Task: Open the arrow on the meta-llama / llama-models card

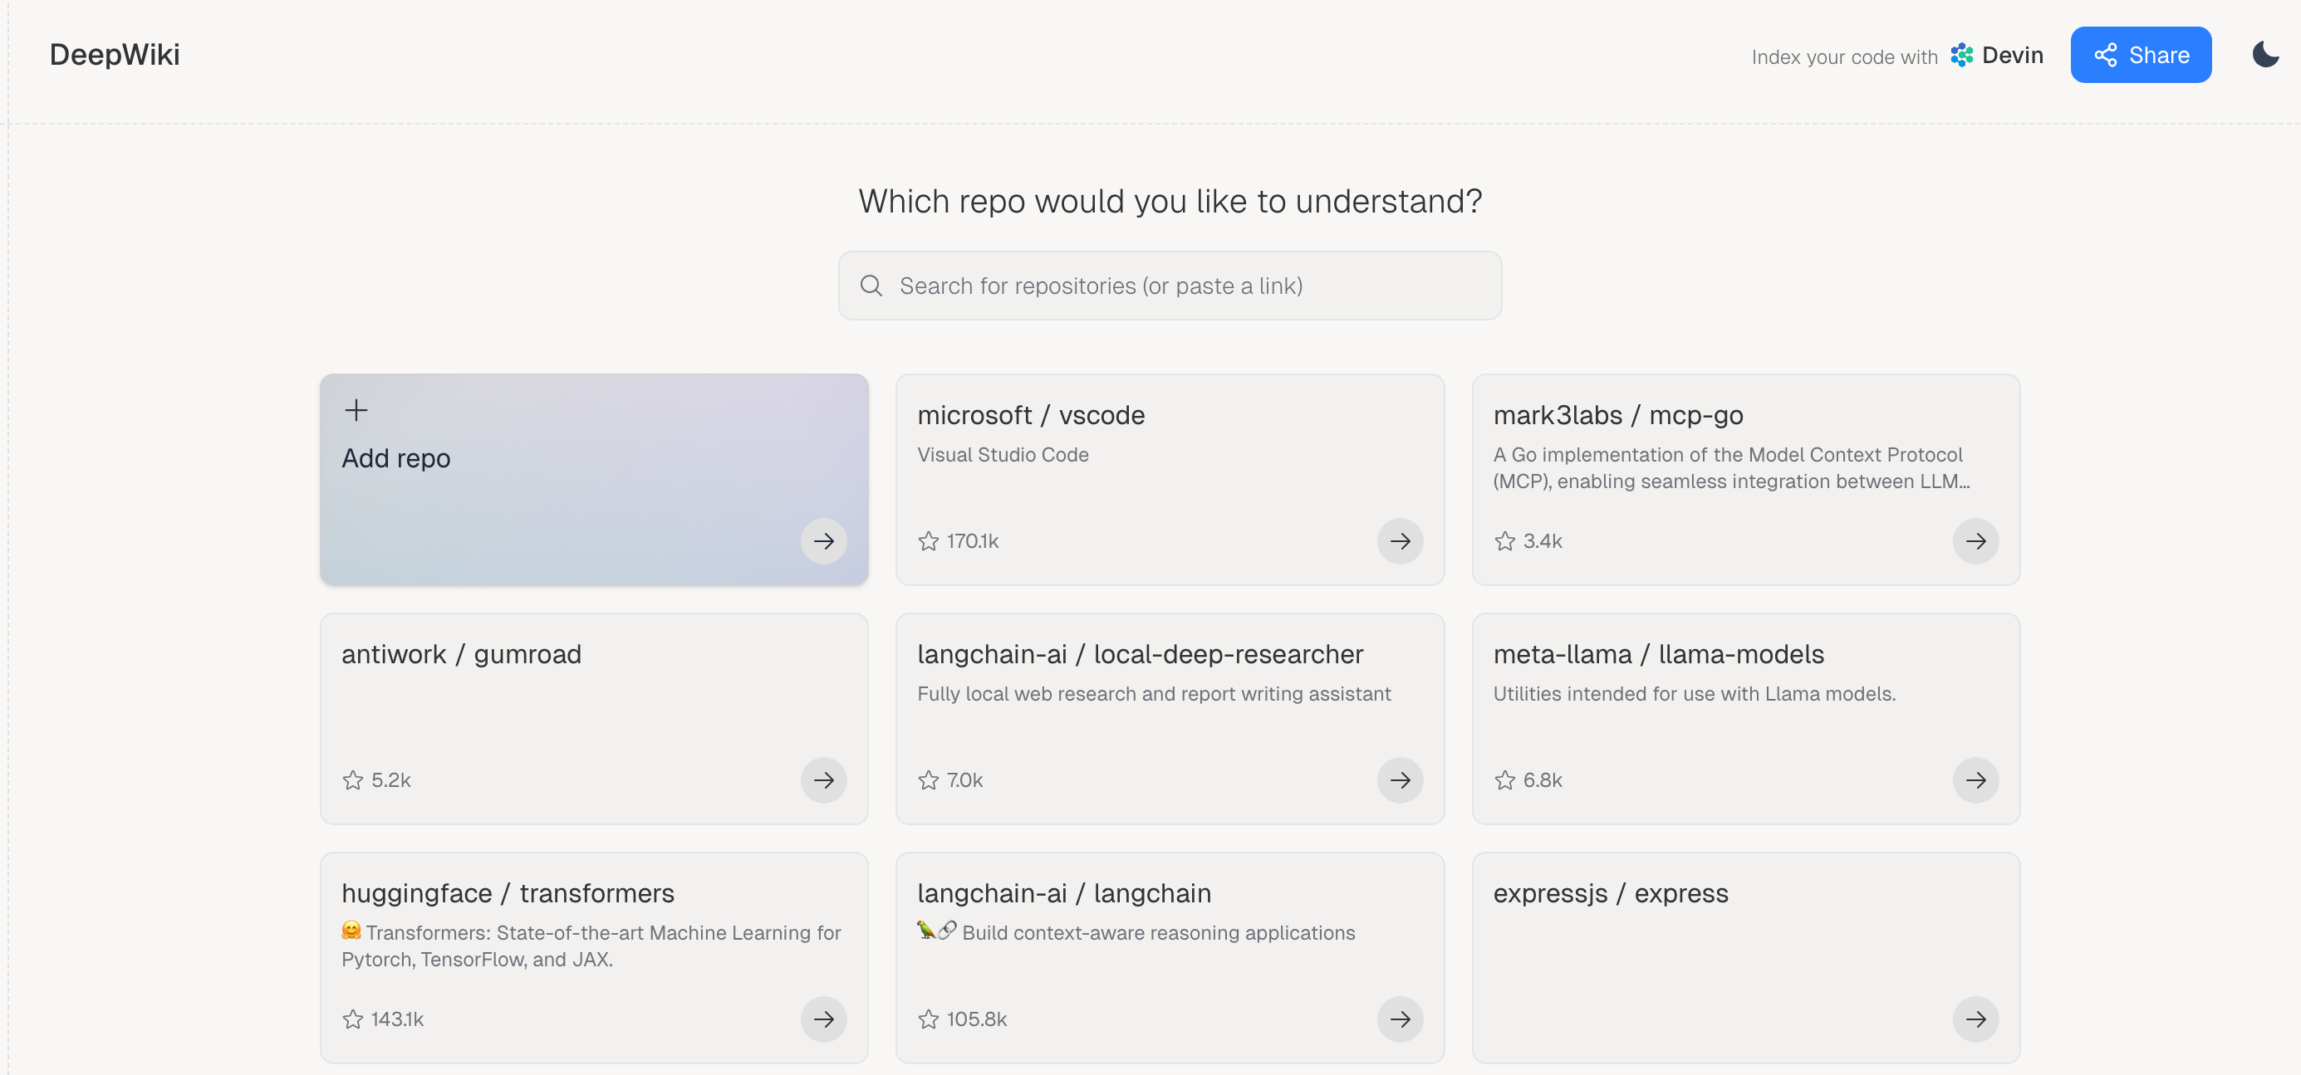Action: [x=1975, y=780]
